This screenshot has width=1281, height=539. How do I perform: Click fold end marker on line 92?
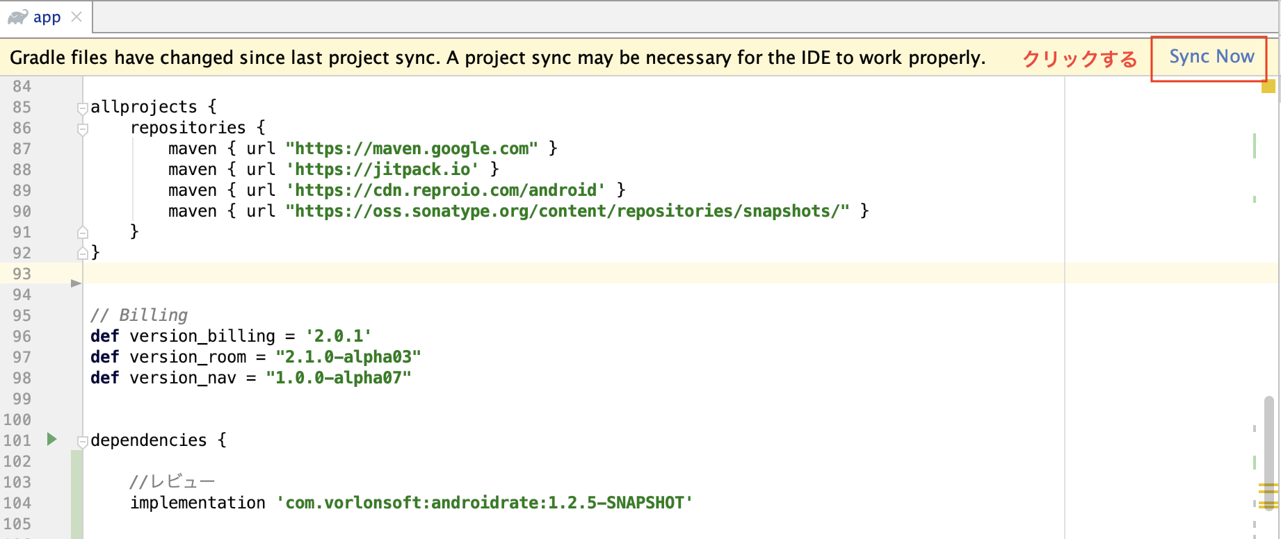click(x=83, y=253)
